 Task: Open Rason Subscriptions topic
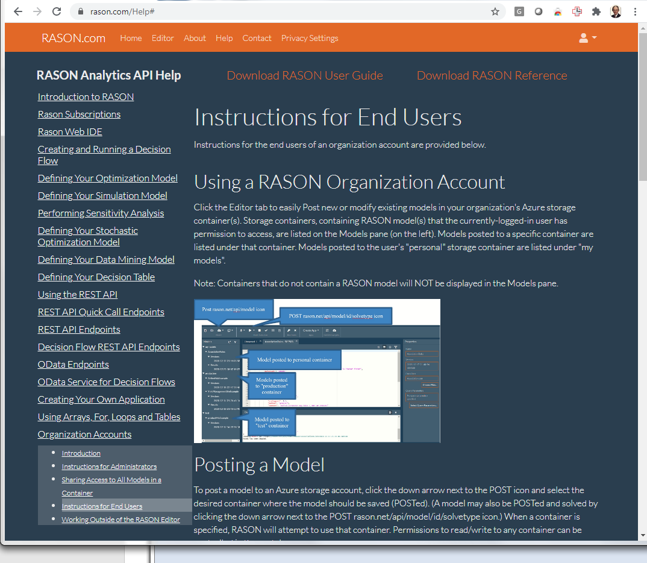(x=80, y=115)
